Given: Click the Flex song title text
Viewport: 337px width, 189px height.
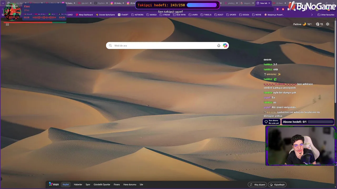Looking at the screenshot, I should coord(27,6).
